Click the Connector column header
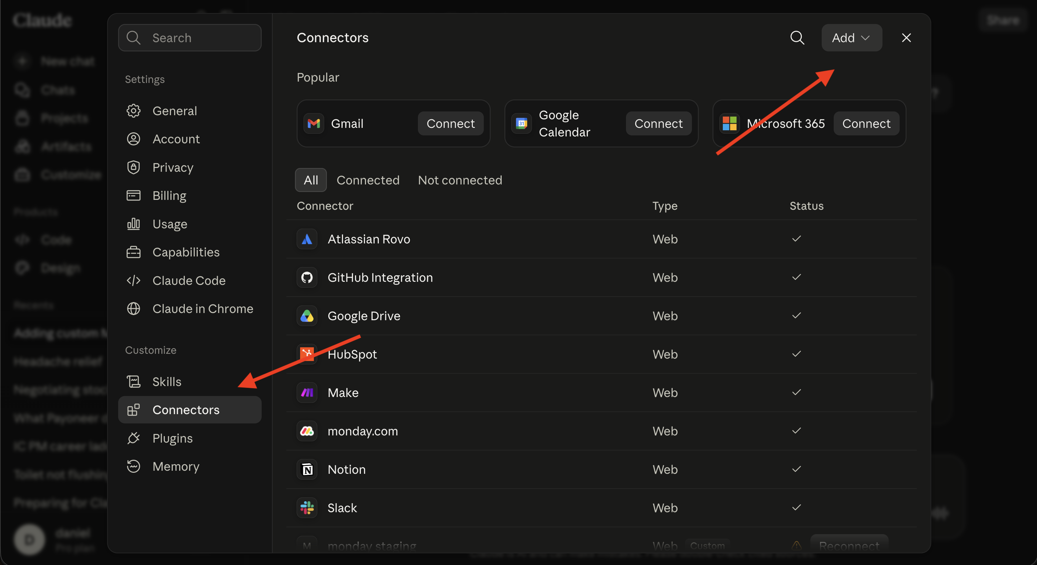This screenshot has width=1037, height=565. click(325, 206)
